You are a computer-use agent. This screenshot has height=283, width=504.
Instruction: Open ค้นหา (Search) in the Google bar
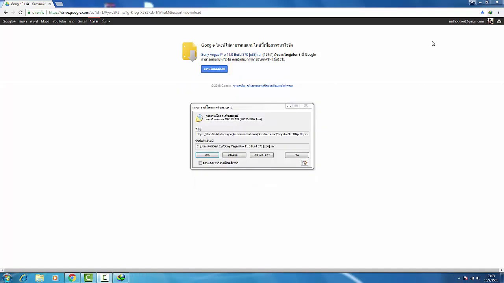(23, 21)
